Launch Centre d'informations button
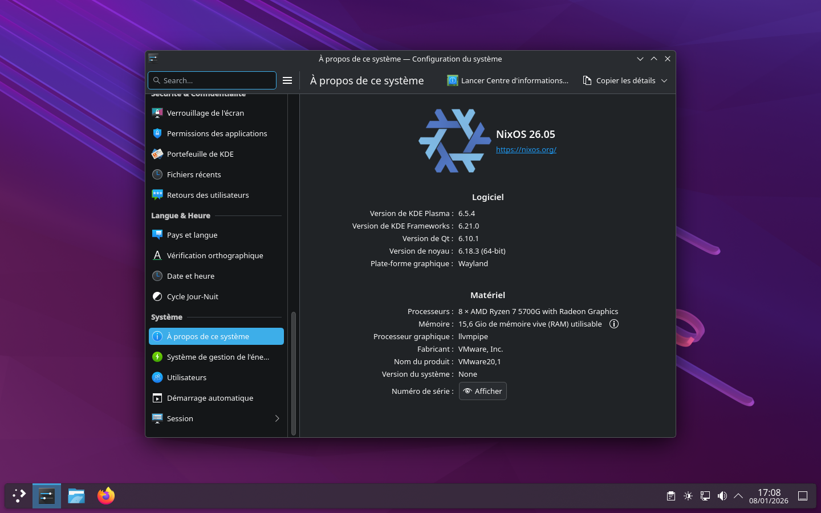Image resolution: width=821 pixels, height=513 pixels. pos(508,81)
